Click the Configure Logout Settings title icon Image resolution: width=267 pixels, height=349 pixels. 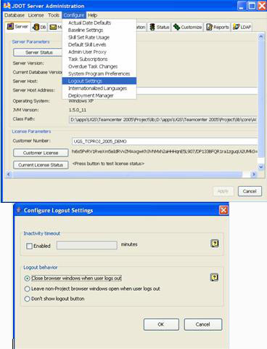[19, 210]
